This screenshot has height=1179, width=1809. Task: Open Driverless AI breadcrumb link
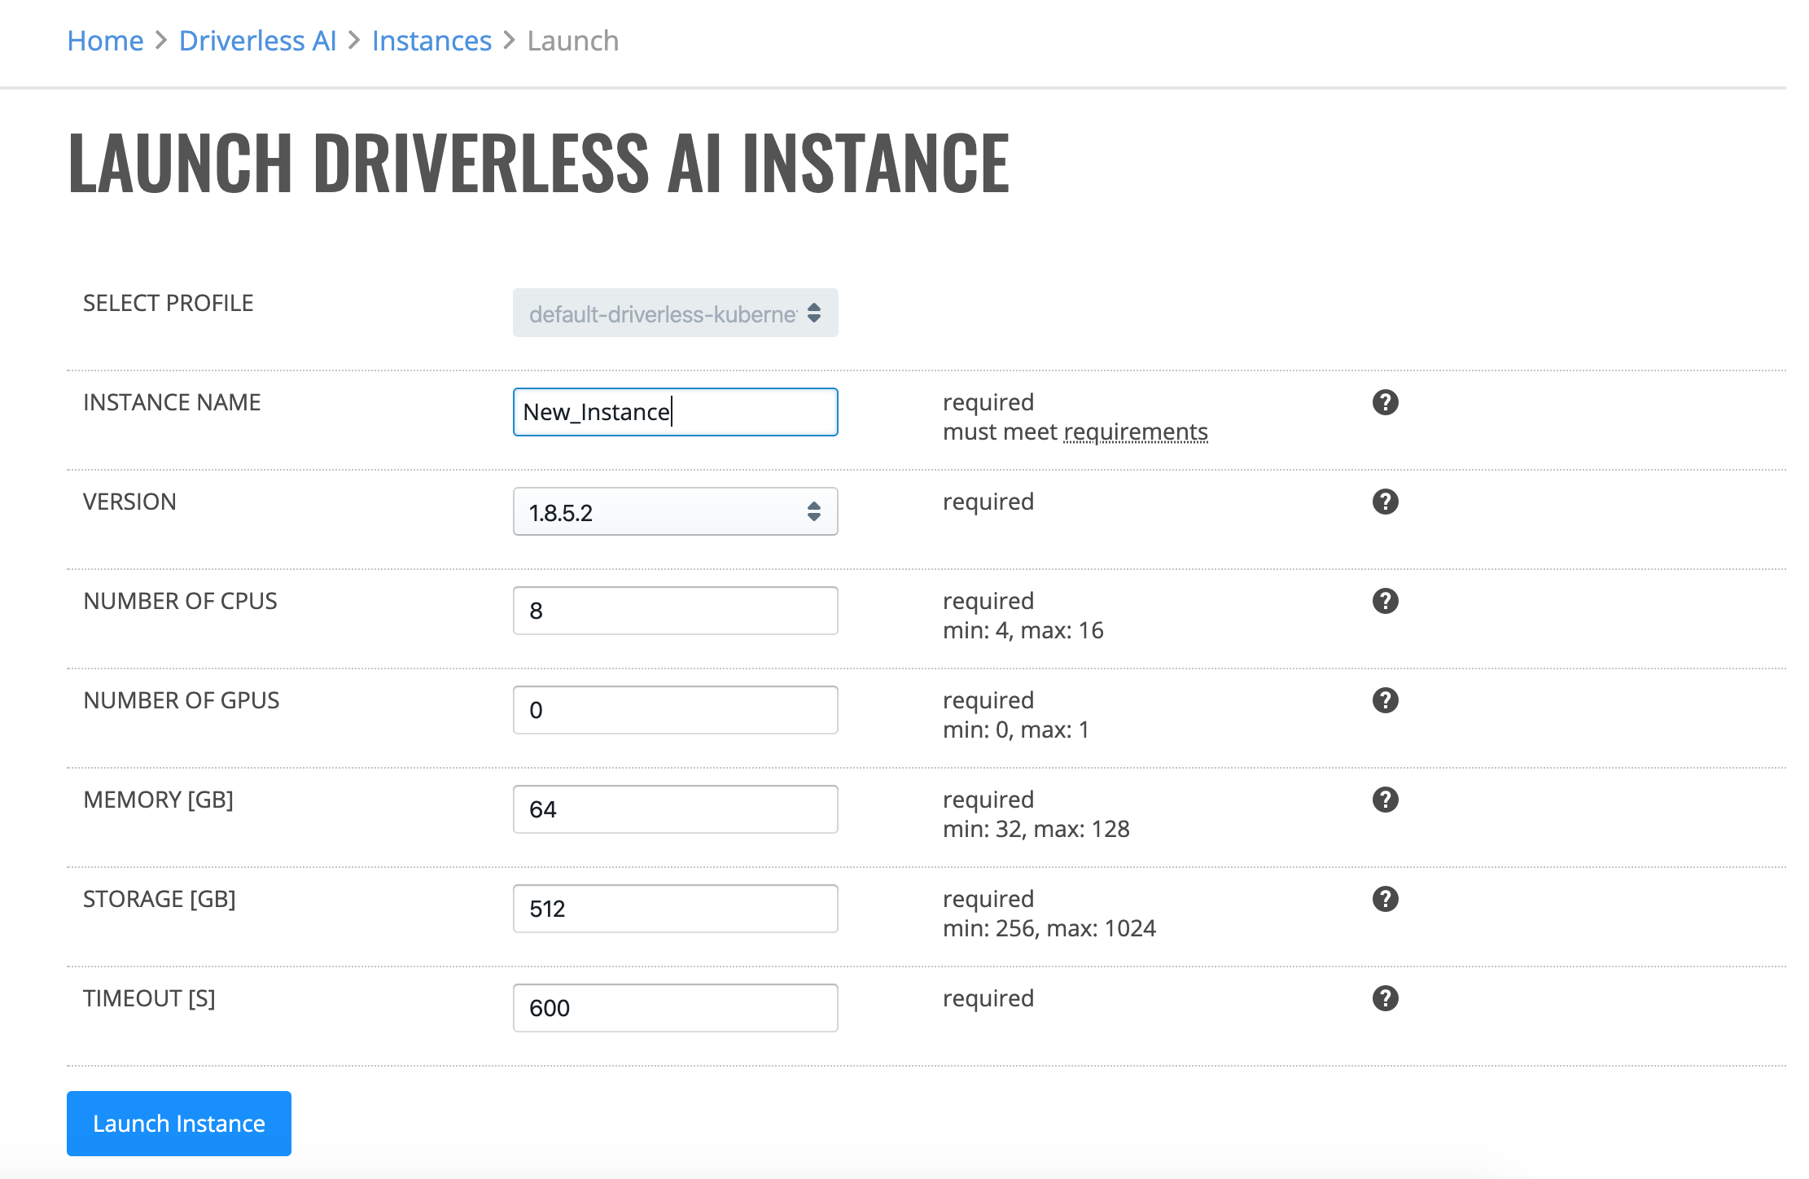click(257, 41)
